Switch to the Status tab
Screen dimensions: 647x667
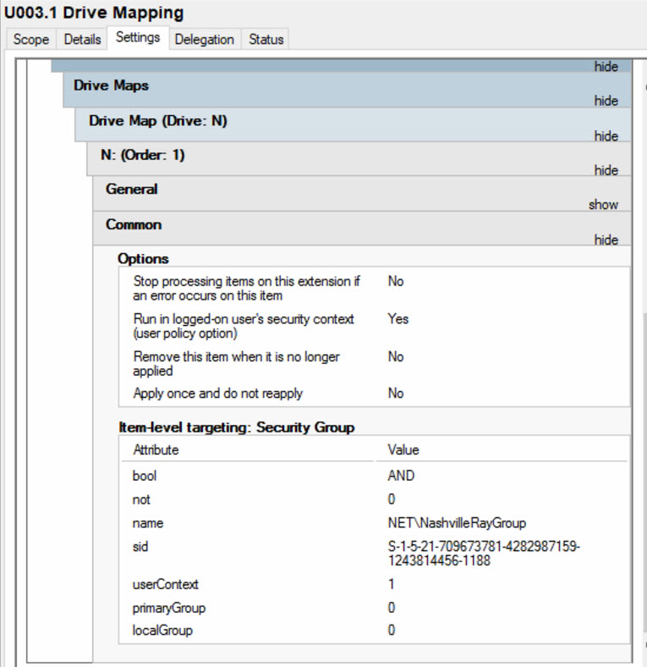tap(266, 40)
